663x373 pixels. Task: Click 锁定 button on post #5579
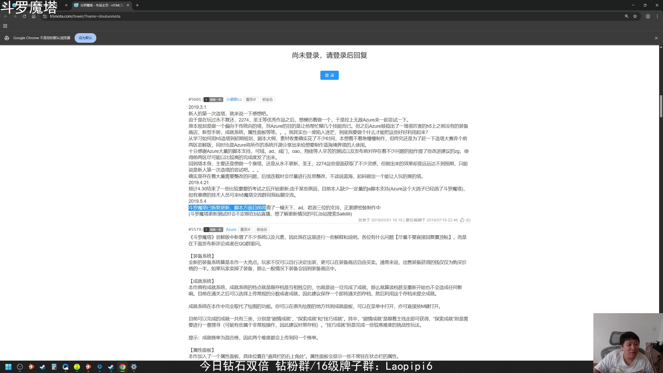[x=262, y=229]
